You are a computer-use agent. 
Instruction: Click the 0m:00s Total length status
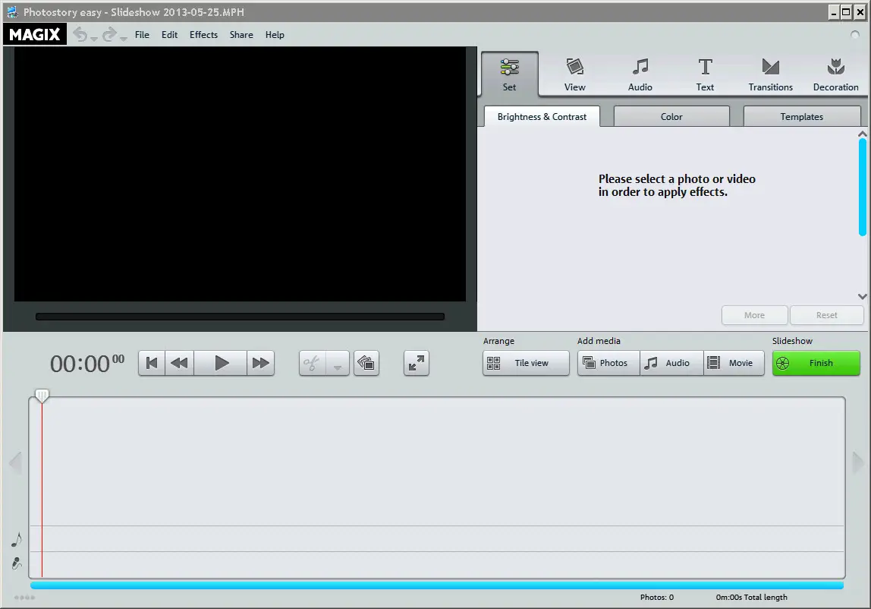click(752, 598)
